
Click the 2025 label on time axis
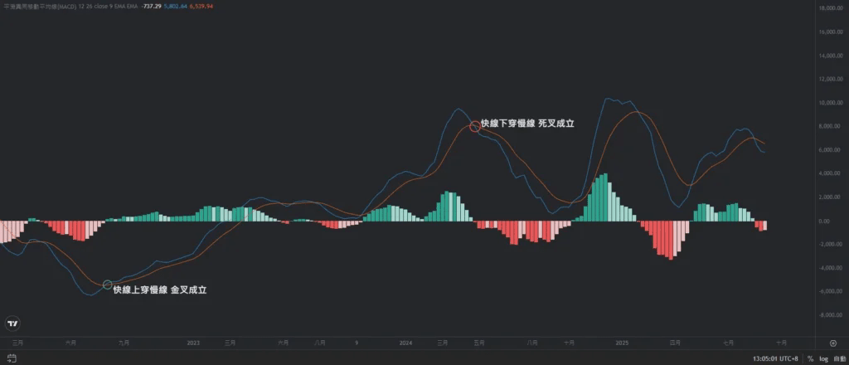pyautogui.click(x=622, y=343)
